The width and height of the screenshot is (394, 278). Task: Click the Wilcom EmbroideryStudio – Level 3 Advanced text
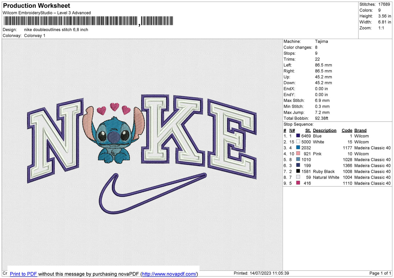point(47,13)
